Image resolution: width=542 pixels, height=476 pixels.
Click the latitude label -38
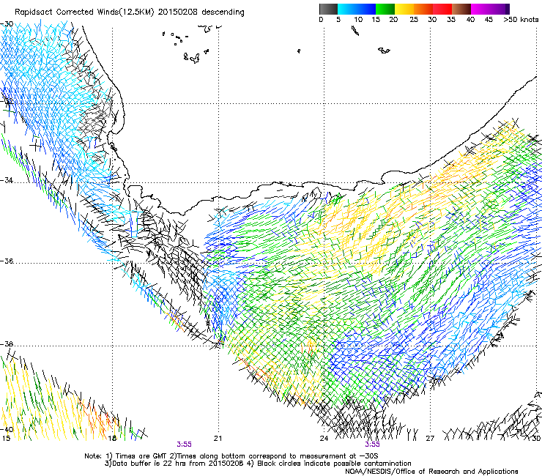[7, 344]
